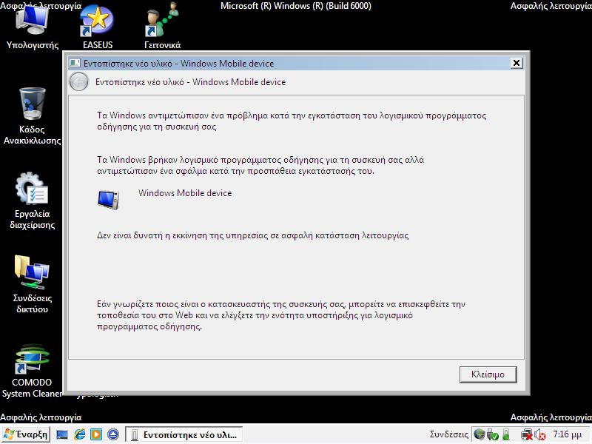Click the Συνδέσεις toolbar label in taskbar

[x=449, y=435]
